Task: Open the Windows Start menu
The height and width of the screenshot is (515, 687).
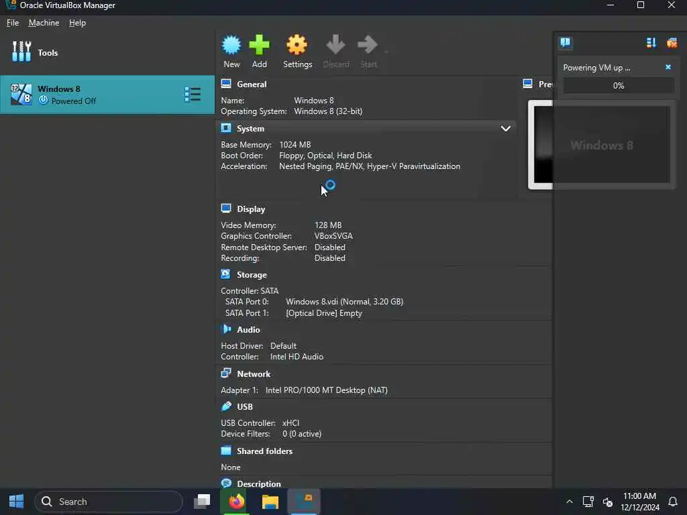Action: coord(16,502)
